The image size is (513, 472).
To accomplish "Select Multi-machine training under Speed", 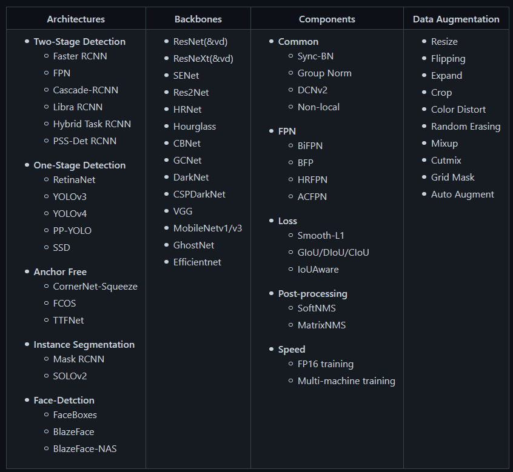I will [346, 381].
